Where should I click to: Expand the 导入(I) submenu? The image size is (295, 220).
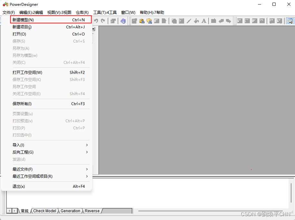pyautogui.click(x=49, y=145)
